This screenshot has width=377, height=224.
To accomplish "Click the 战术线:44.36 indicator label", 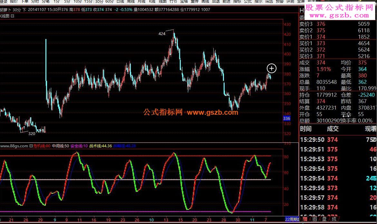I will tap(101, 146).
